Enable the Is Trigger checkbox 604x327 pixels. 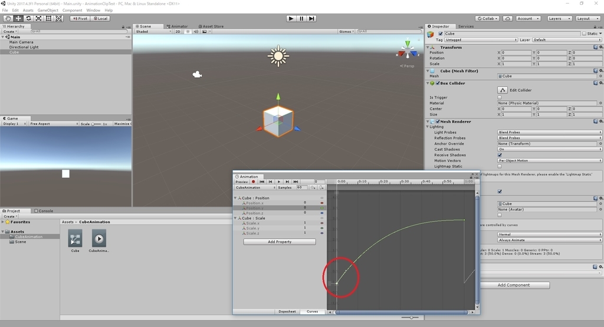[x=500, y=97]
